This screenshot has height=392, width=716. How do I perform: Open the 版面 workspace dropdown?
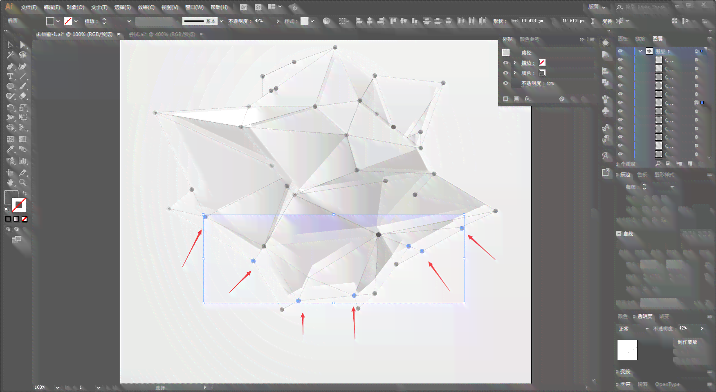[x=597, y=7]
